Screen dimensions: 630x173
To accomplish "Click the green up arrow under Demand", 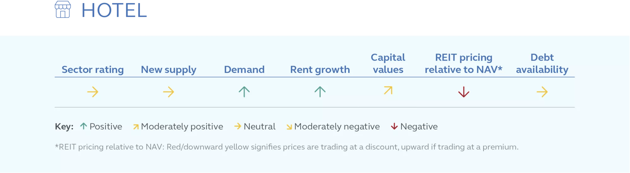I will pyautogui.click(x=244, y=92).
